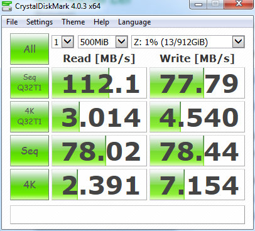Open the Help menu
The width and height of the screenshot is (255, 231).
point(101,22)
